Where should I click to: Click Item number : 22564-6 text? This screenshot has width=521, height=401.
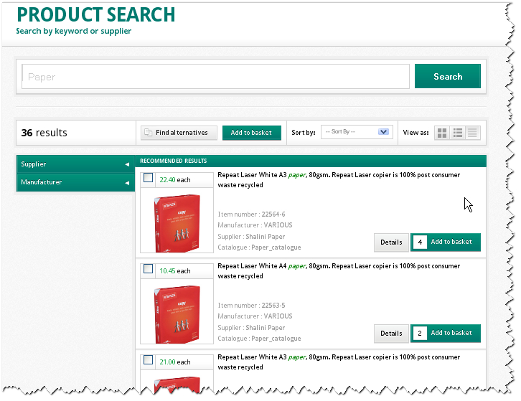click(x=251, y=214)
